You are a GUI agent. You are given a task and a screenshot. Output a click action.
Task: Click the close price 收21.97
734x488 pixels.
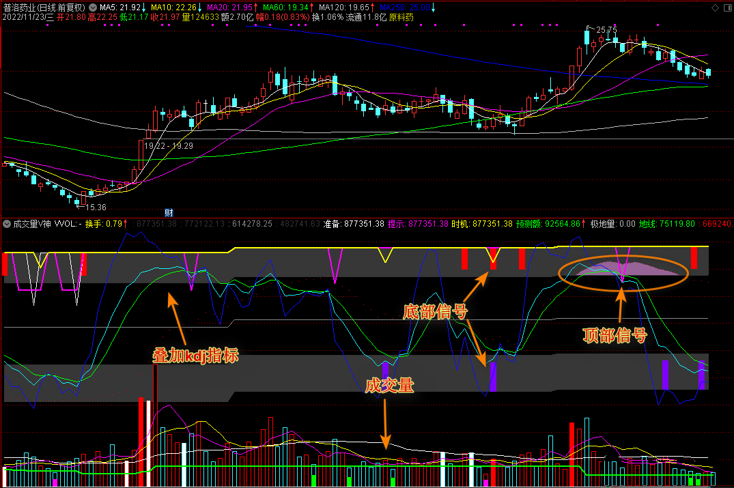coord(165,17)
